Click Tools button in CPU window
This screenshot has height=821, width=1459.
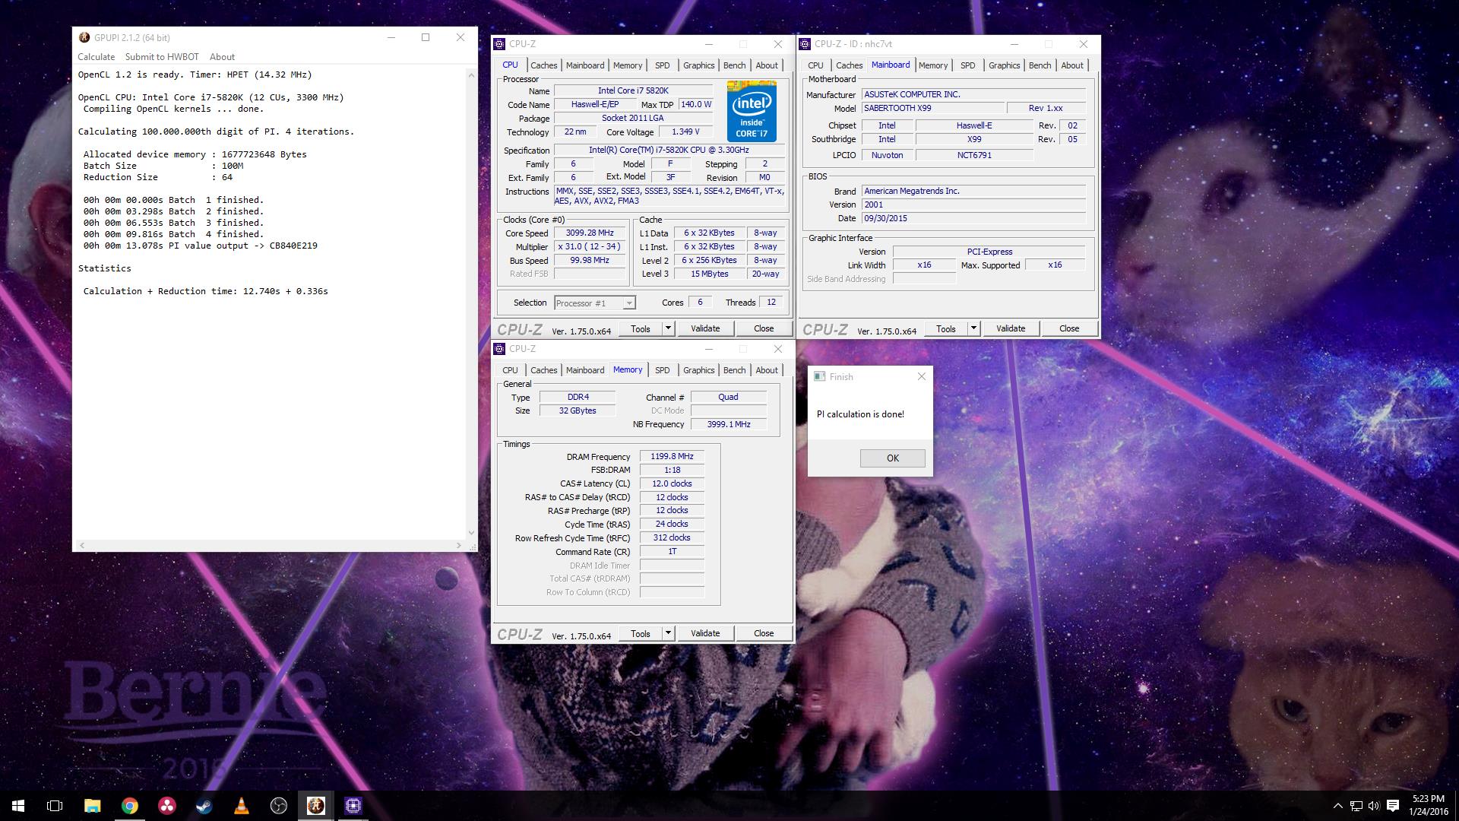[x=641, y=328]
